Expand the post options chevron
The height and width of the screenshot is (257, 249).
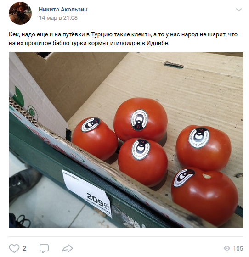coord(239,10)
